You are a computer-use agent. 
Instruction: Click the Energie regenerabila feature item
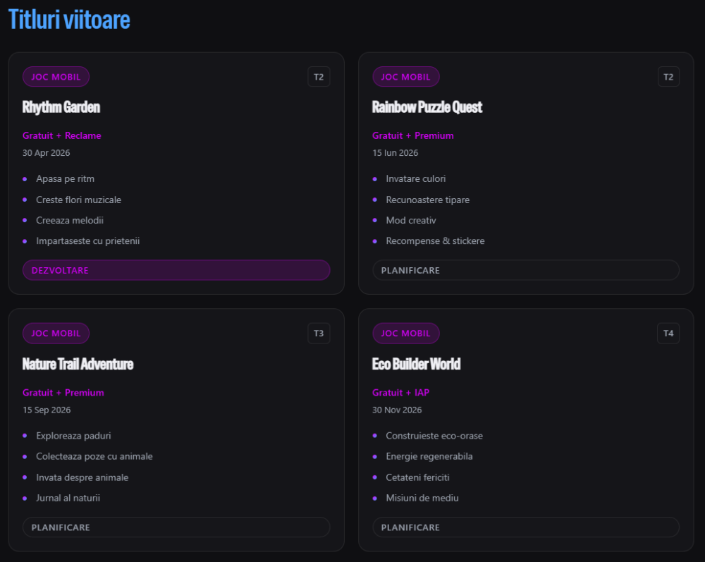point(429,456)
